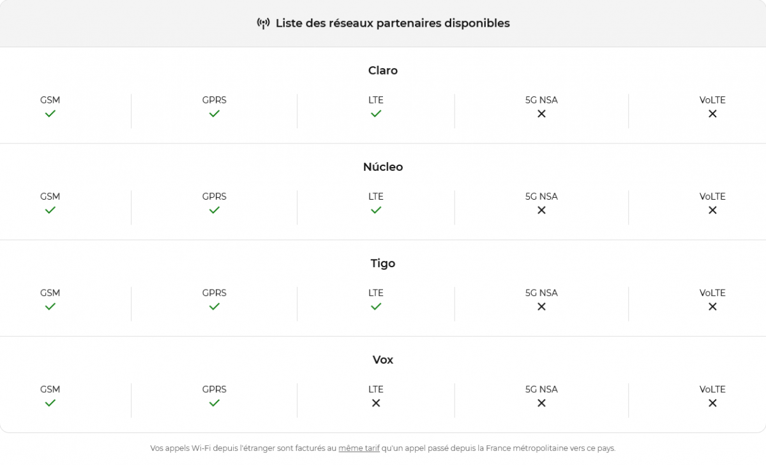Click Tigo's VoLTE cross icon

[x=712, y=307]
